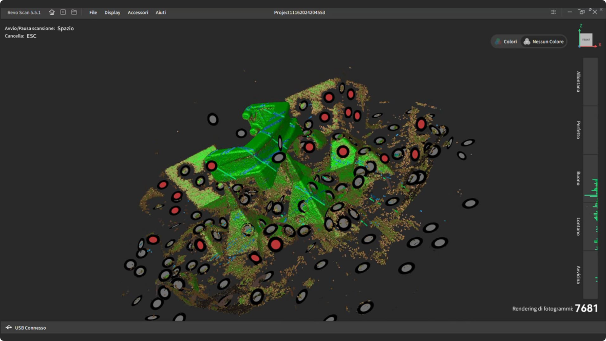Select the Nessun Colore display mode
The width and height of the screenshot is (606, 341).
click(x=543, y=42)
